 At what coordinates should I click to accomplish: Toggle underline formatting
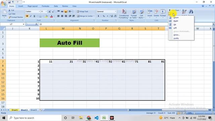click(34, 16)
